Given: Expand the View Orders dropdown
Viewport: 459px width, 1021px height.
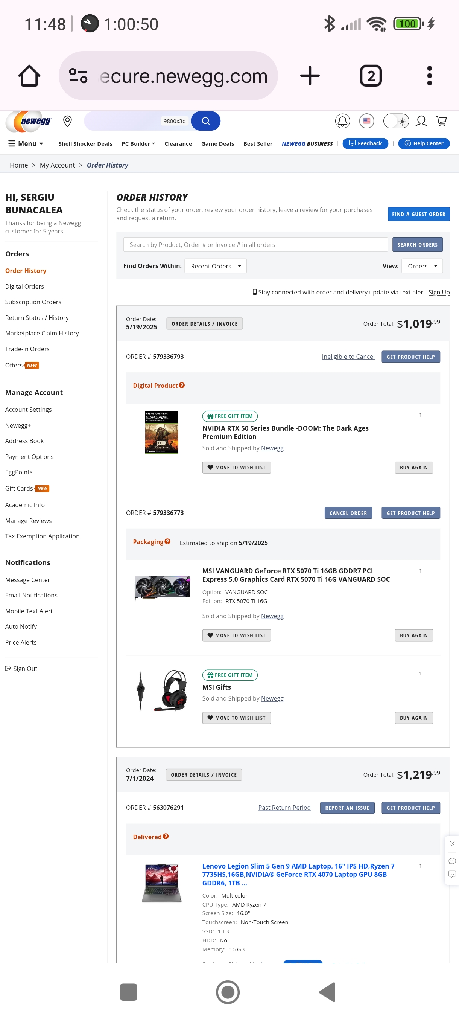Looking at the screenshot, I should click(x=422, y=266).
